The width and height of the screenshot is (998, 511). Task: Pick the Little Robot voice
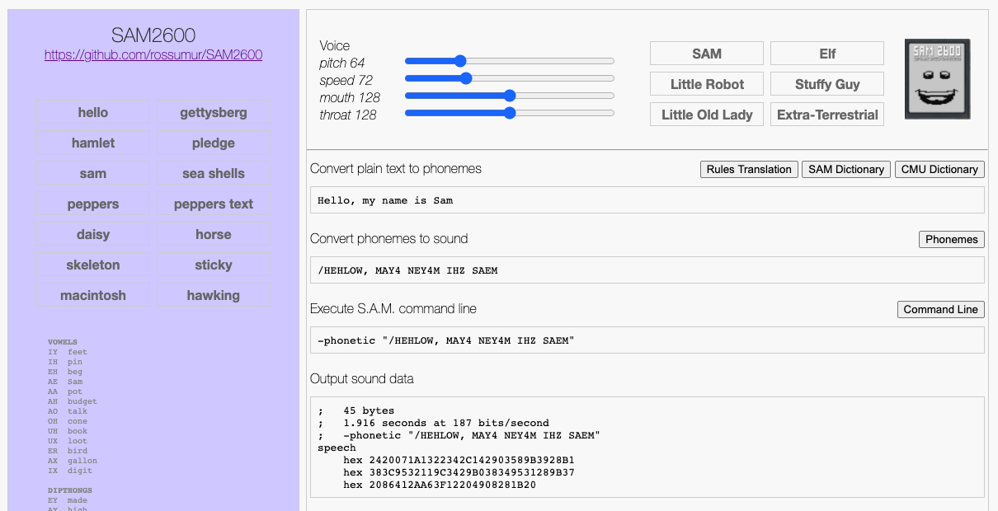(x=707, y=84)
